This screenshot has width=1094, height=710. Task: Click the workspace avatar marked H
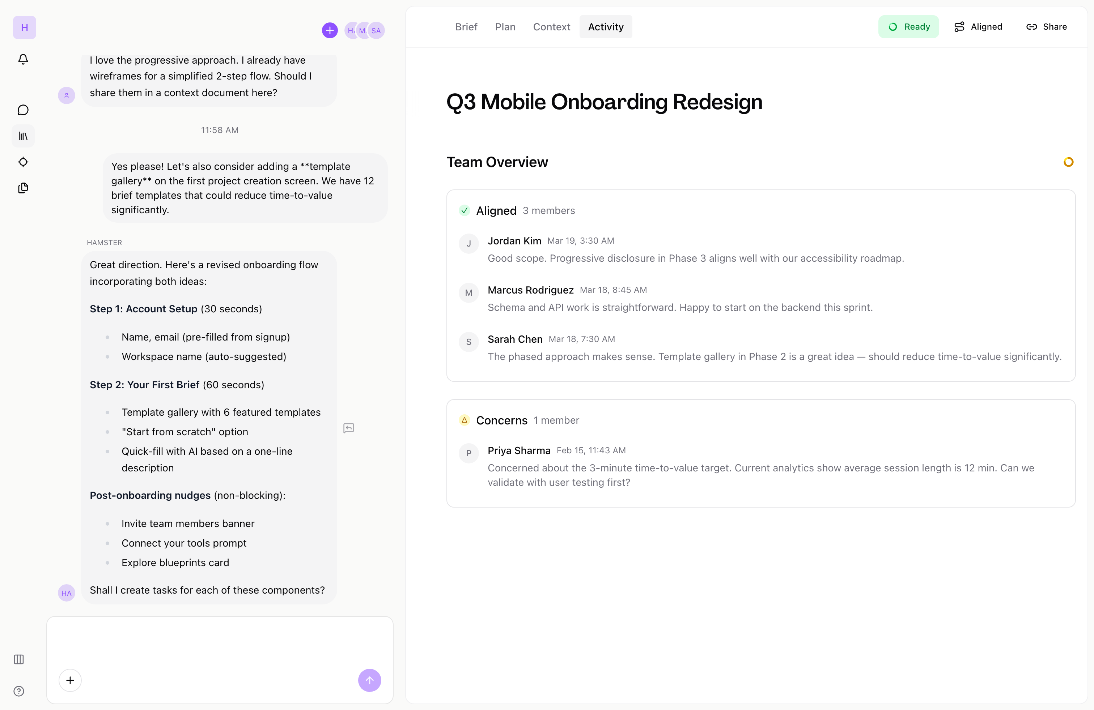point(24,27)
